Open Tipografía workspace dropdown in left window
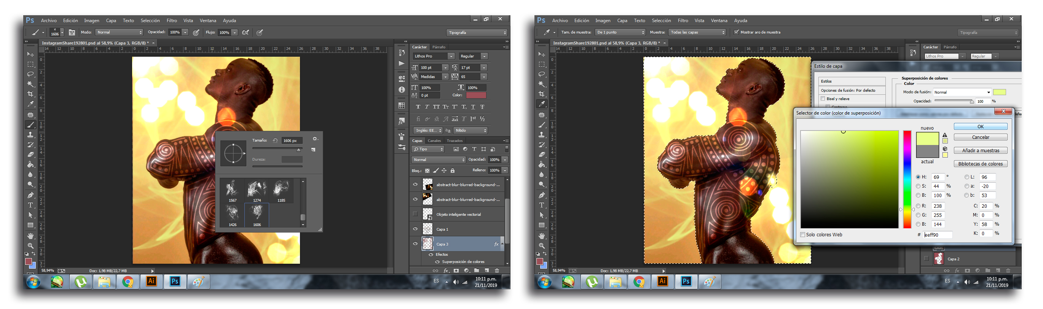 point(477,32)
